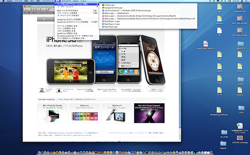Image resolution: width=250 pixels, height=155 pixels.
Task: Open the Apple menu
Action: click(3, 1)
